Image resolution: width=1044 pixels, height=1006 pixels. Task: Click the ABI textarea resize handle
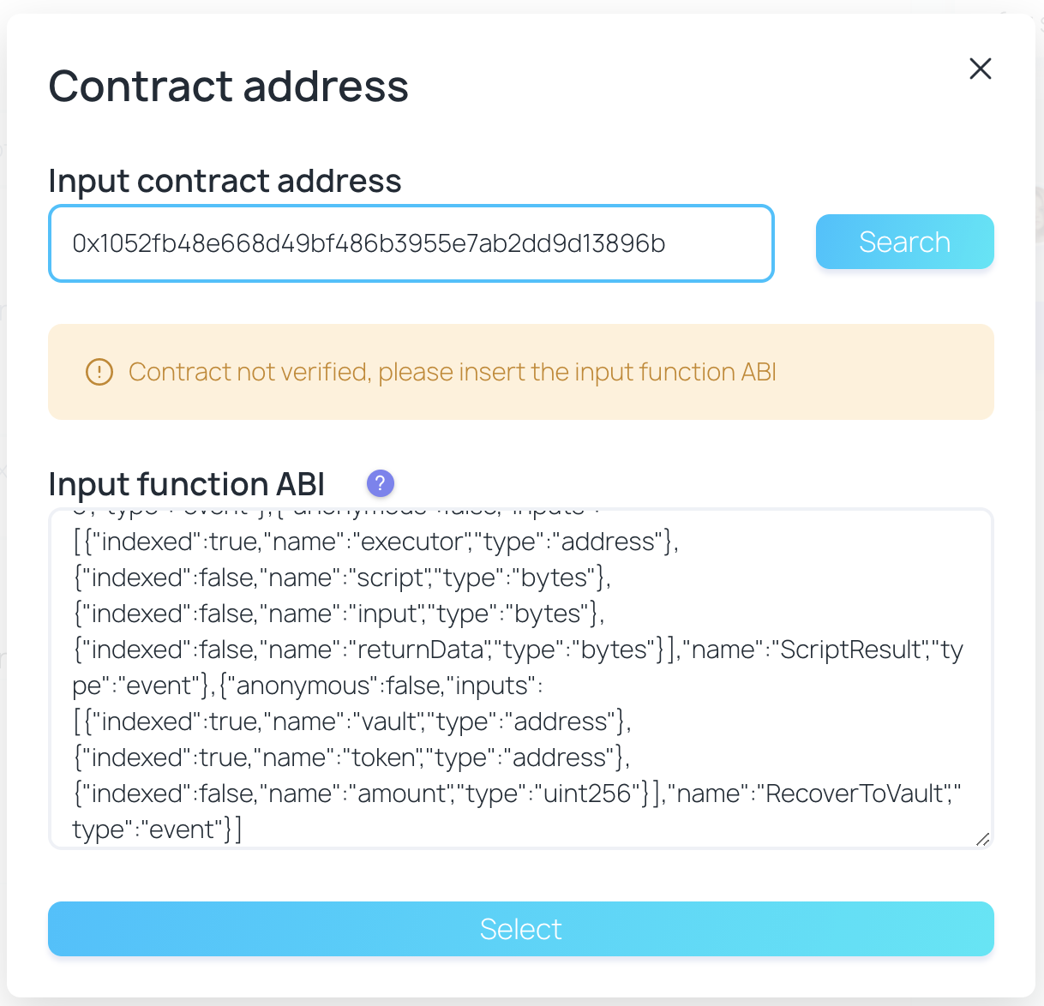click(982, 839)
